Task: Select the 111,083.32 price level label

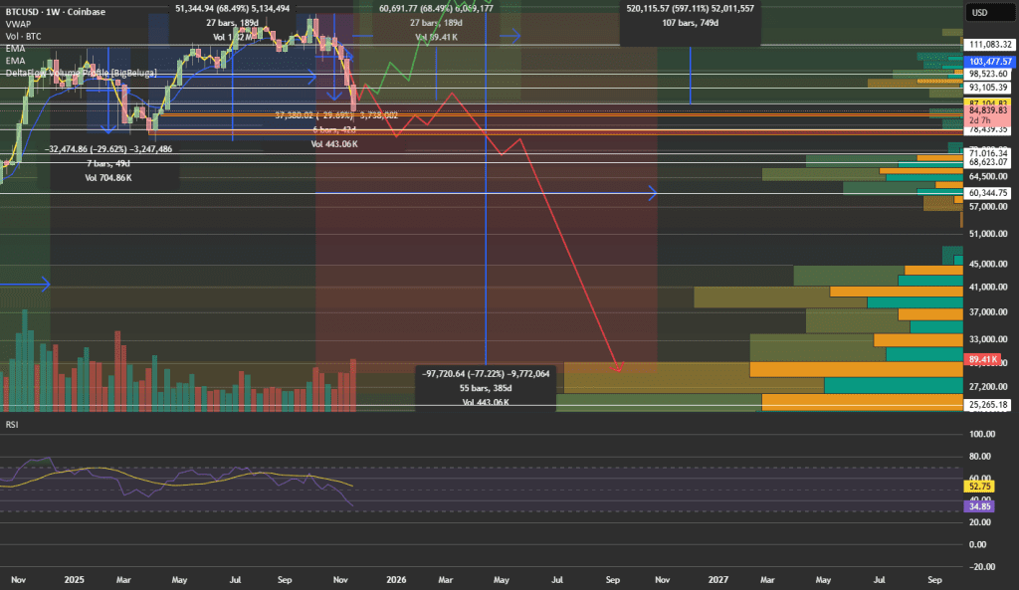Action: pos(989,46)
